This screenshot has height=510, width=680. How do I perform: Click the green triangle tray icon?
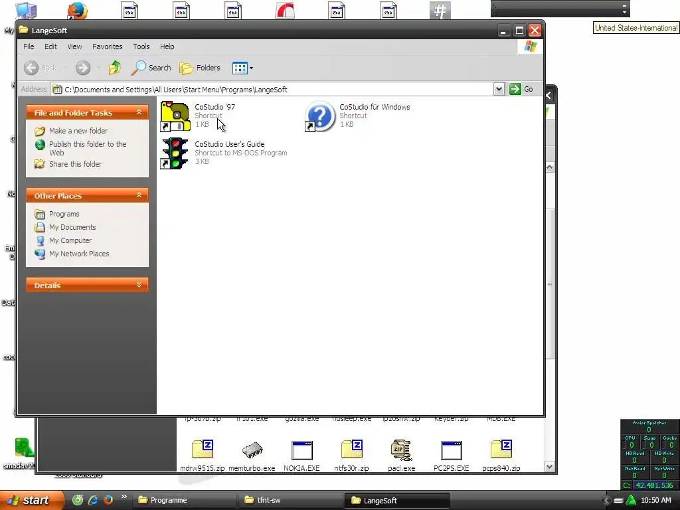[x=631, y=500]
